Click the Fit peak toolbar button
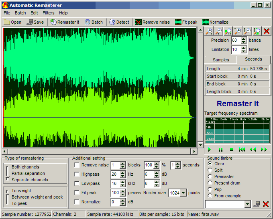Screen dimensions: 273x219 point(186,22)
